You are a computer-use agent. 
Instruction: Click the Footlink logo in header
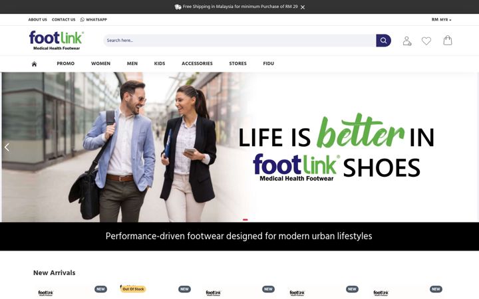click(x=57, y=41)
